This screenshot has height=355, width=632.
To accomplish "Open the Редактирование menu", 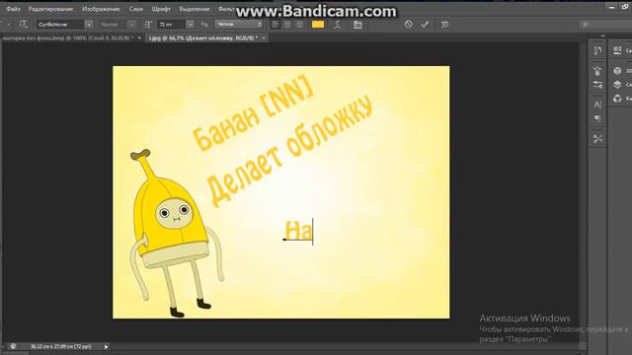I will [x=50, y=9].
